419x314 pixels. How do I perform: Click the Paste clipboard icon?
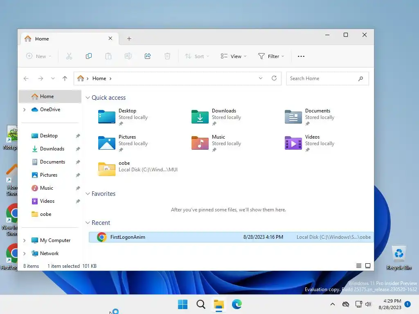tap(108, 56)
